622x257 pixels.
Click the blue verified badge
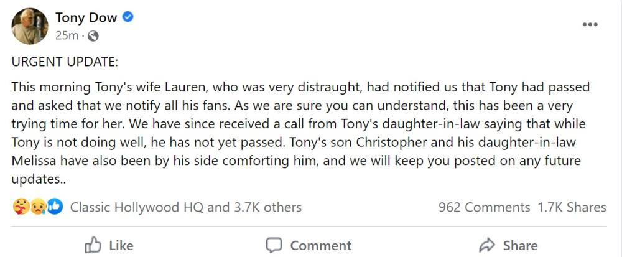[128, 17]
